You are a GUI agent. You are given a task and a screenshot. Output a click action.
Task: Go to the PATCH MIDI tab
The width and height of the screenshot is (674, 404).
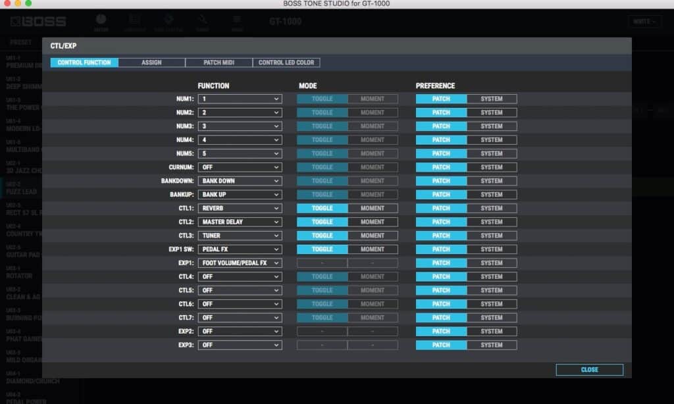tap(219, 63)
